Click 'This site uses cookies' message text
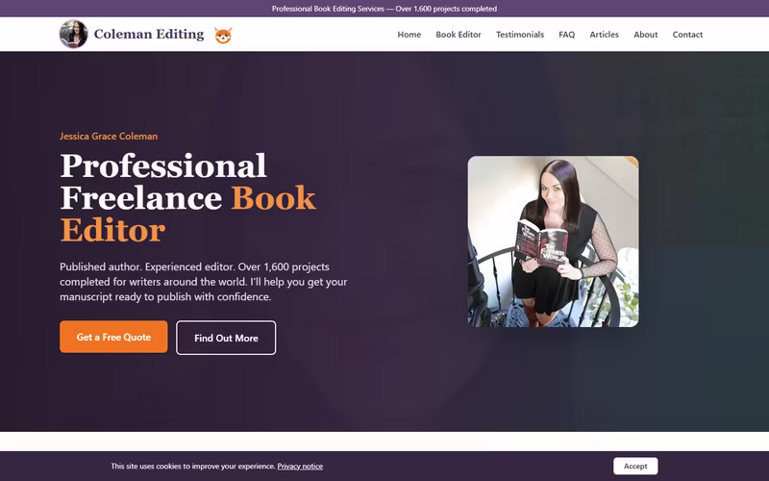The image size is (769, 481). [x=193, y=467]
